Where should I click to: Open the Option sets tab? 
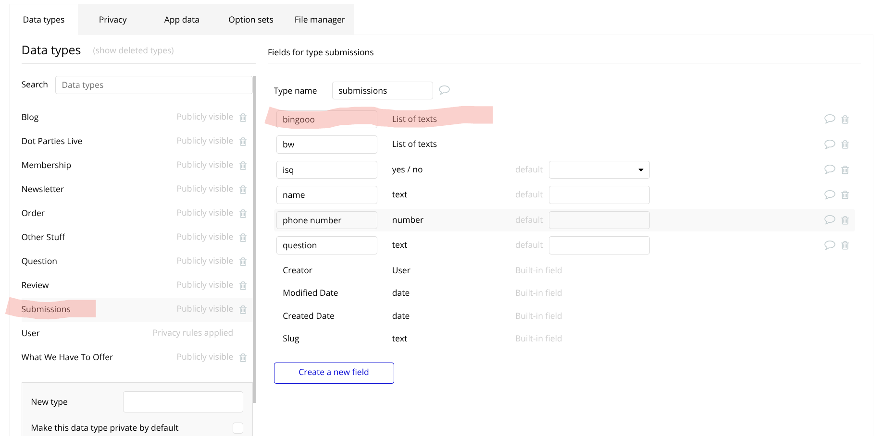(x=250, y=20)
